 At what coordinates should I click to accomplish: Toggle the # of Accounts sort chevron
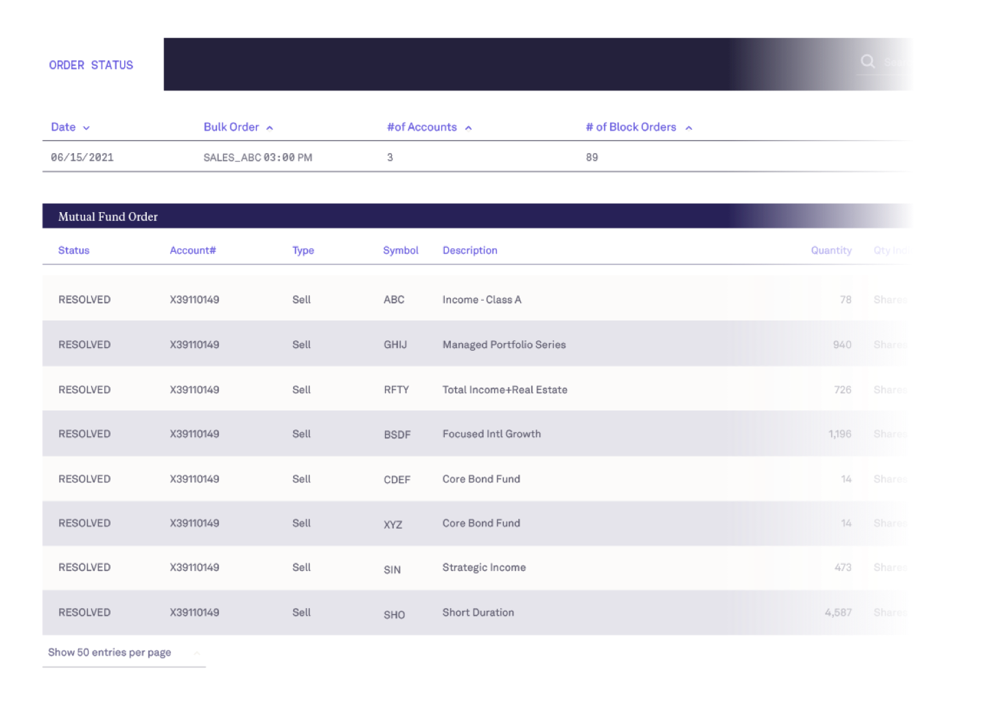tap(469, 127)
